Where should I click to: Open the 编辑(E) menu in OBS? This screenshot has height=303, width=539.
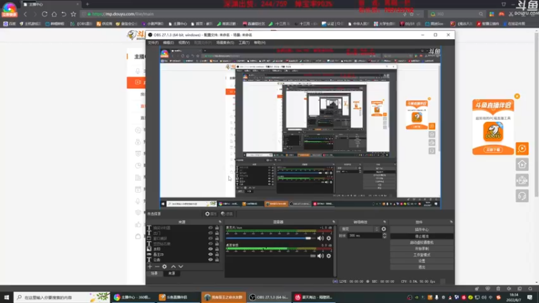pos(168,42)
